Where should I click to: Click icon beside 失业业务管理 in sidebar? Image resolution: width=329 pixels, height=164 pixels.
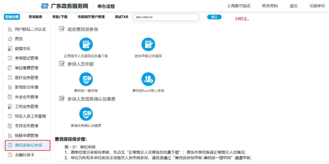pyautogui.click(x=10, y=97)
